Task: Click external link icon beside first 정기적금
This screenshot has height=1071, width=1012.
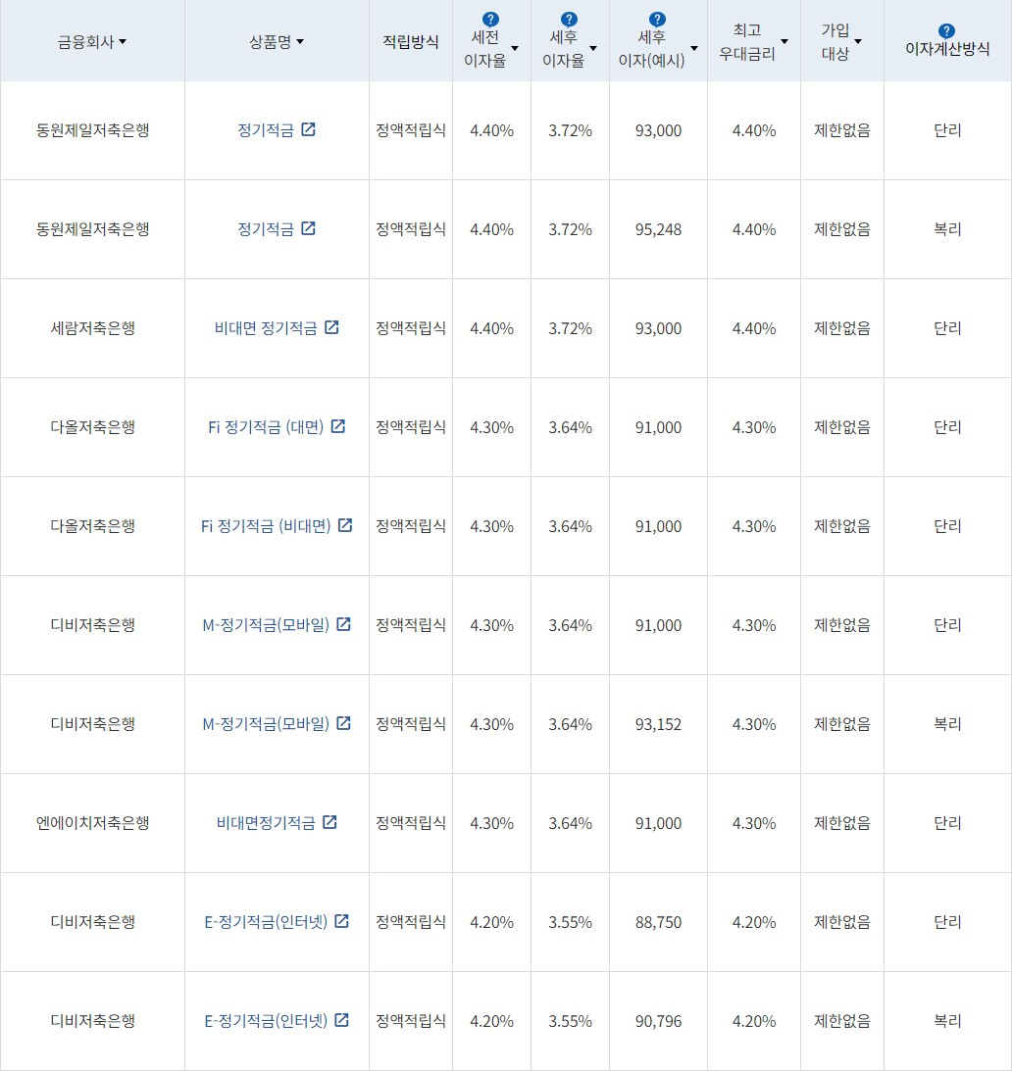Action: [310, 128]
